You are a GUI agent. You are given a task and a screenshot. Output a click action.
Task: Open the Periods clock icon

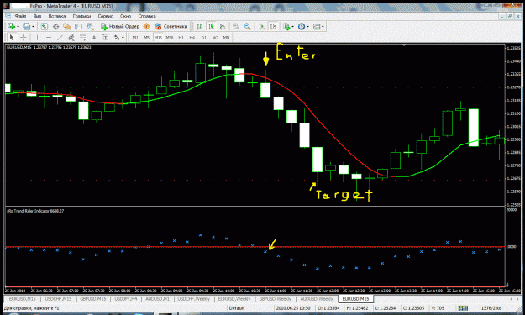click(x=302, y=26)
